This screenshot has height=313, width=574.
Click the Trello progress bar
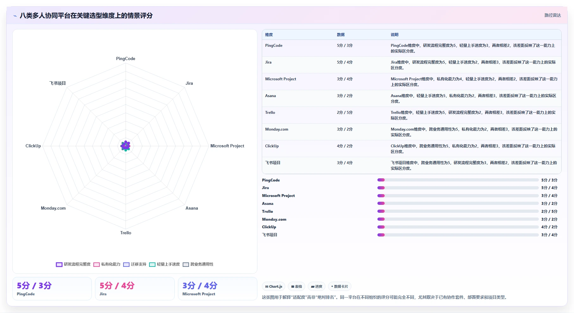pyautogui.click(x=458, y=211)
